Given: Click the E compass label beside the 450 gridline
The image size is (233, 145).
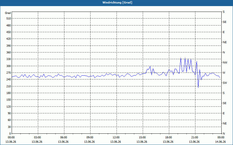Looking at the screenshot, I should pyautogui.click(x=224, y=32).
